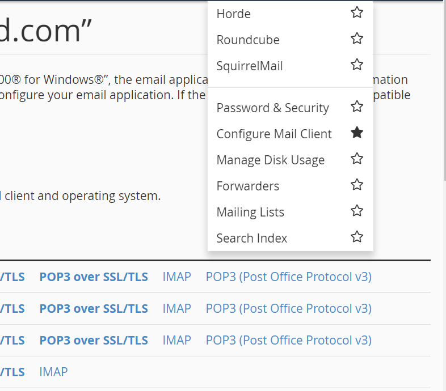Toggle the star next to Forwarders
Screen dimensions: 446x391
(x=356, y=185)
